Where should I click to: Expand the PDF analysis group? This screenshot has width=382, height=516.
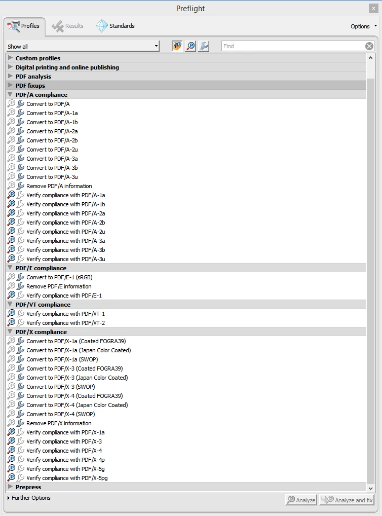(x=11, y=76)
